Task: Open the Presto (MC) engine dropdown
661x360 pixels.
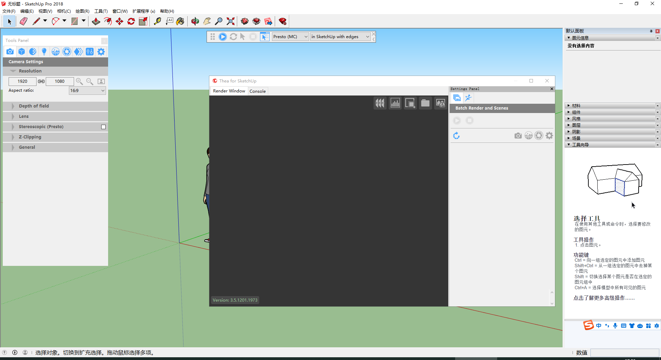Action: (x=290, y=37)
